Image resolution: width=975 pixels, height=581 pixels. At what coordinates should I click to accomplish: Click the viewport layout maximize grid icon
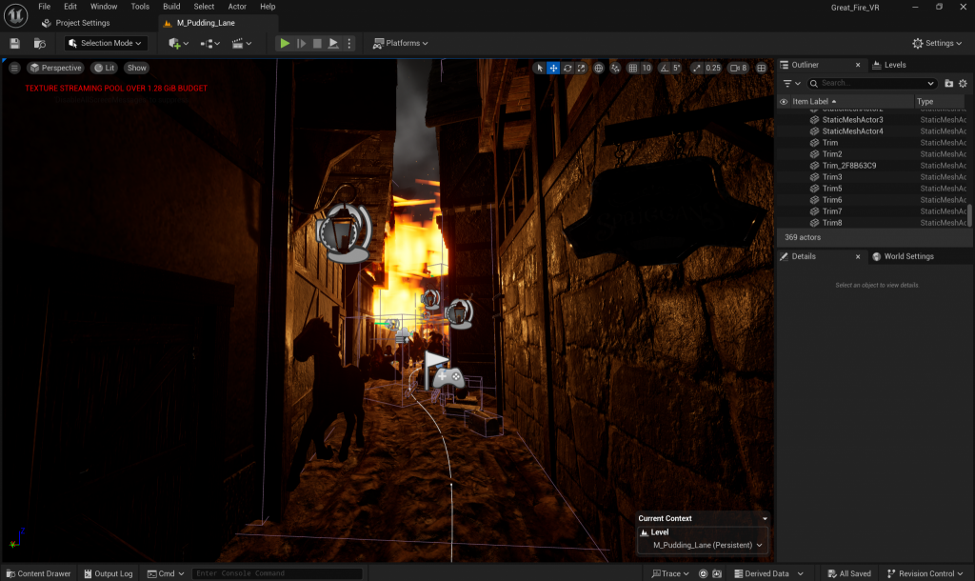[761, 68]
